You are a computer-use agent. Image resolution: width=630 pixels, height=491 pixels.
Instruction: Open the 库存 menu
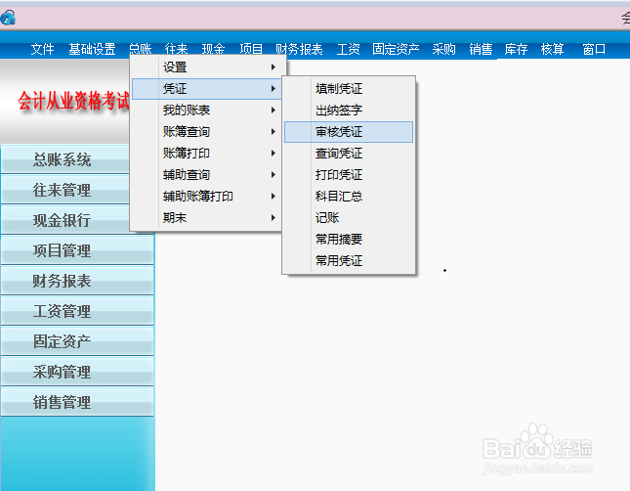coord(516,50)
